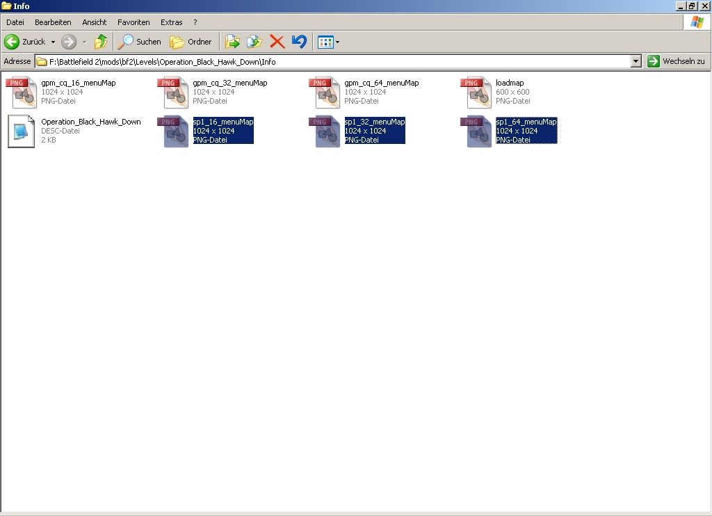This screenshot has height=516, width=712.
Task: Click the Move To folder toolbar icon
Action: 232,42
